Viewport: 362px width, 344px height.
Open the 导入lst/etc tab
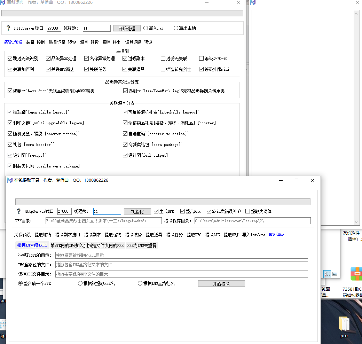253,235
